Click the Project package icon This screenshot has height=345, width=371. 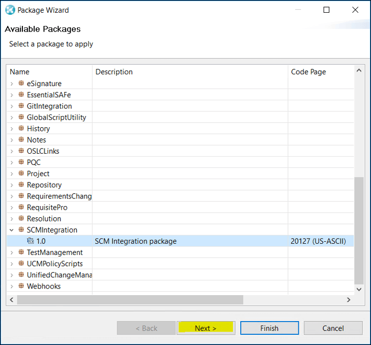coord(21,173)
